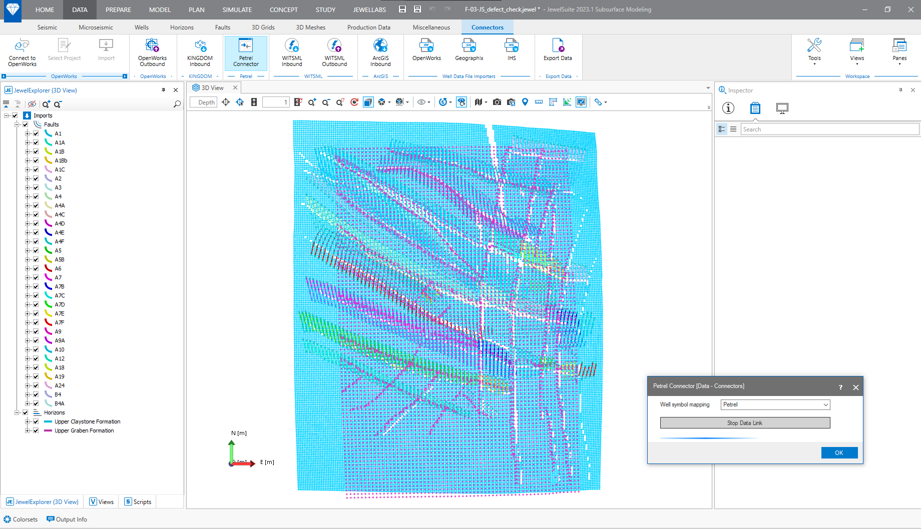Uncheck the Horizons group checkbox
The height and width of the screenshot is (529, 921).
(x=26, y=412)
